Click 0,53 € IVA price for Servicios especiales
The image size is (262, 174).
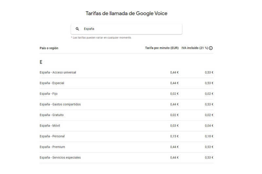point(209,158)
